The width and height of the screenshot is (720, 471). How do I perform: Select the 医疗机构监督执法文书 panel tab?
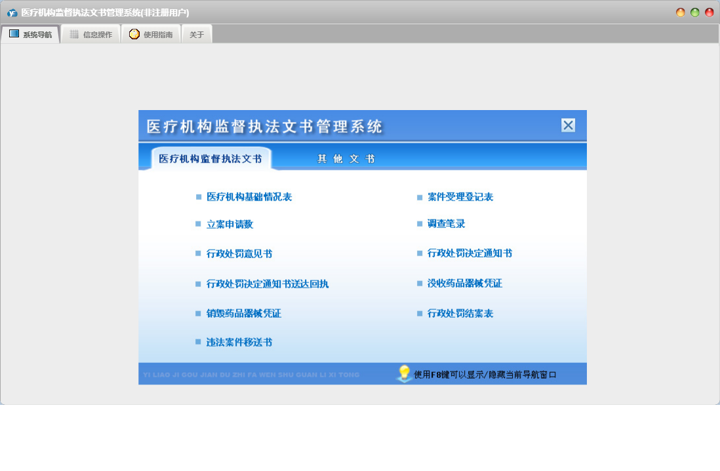210,159
